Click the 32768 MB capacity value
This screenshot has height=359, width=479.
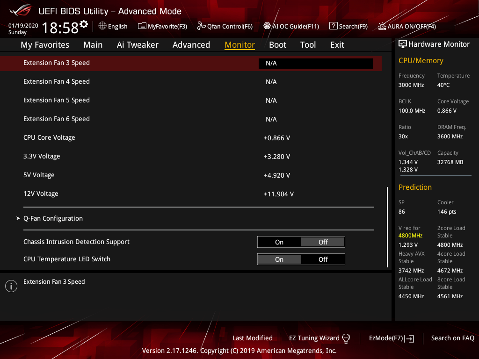point(450,162)
